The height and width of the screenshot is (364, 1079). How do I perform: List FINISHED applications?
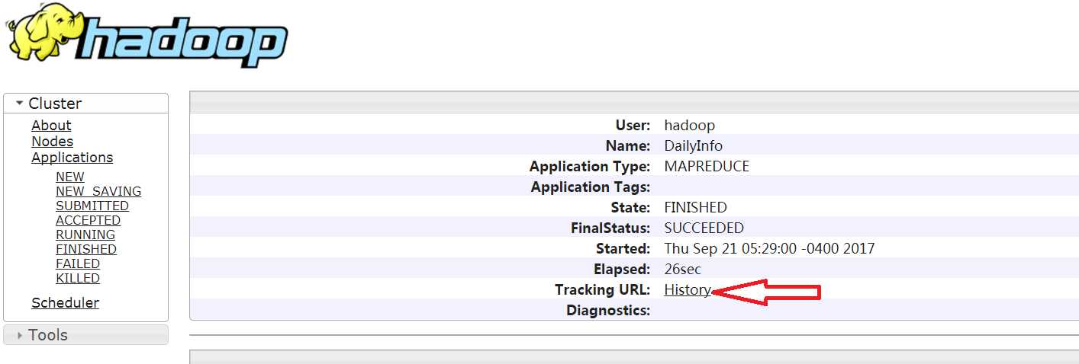(85, 249)
